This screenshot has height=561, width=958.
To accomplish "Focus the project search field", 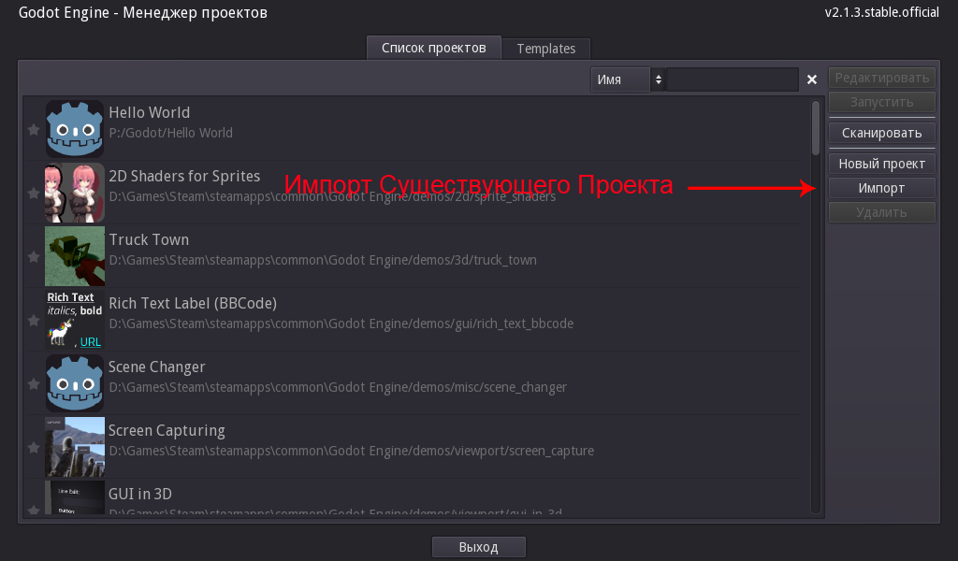I will [733, 79].
